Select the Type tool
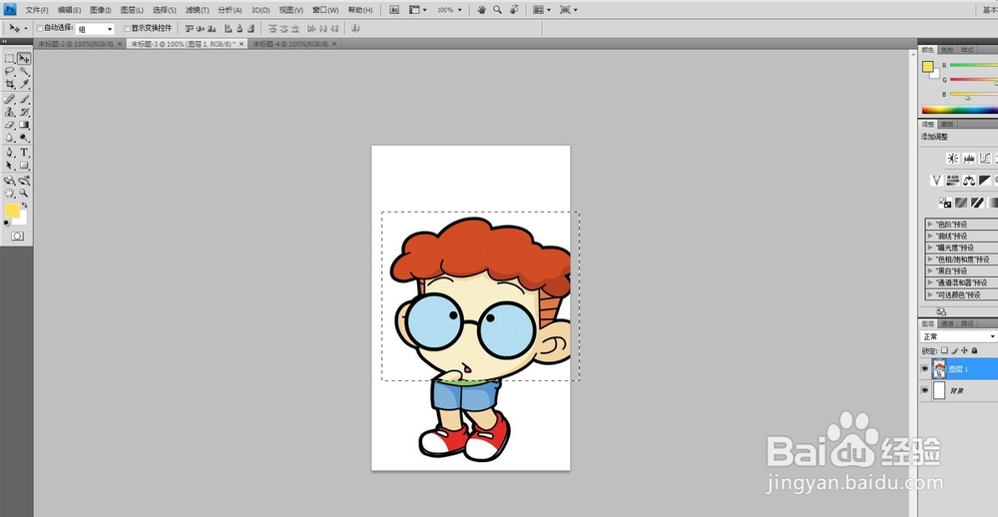The height and width of the screenshot is (517, 998). [24, 152]
